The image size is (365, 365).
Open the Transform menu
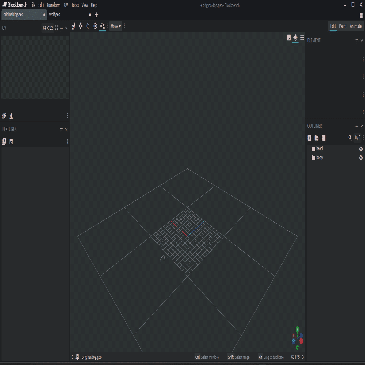click(54, 5)
